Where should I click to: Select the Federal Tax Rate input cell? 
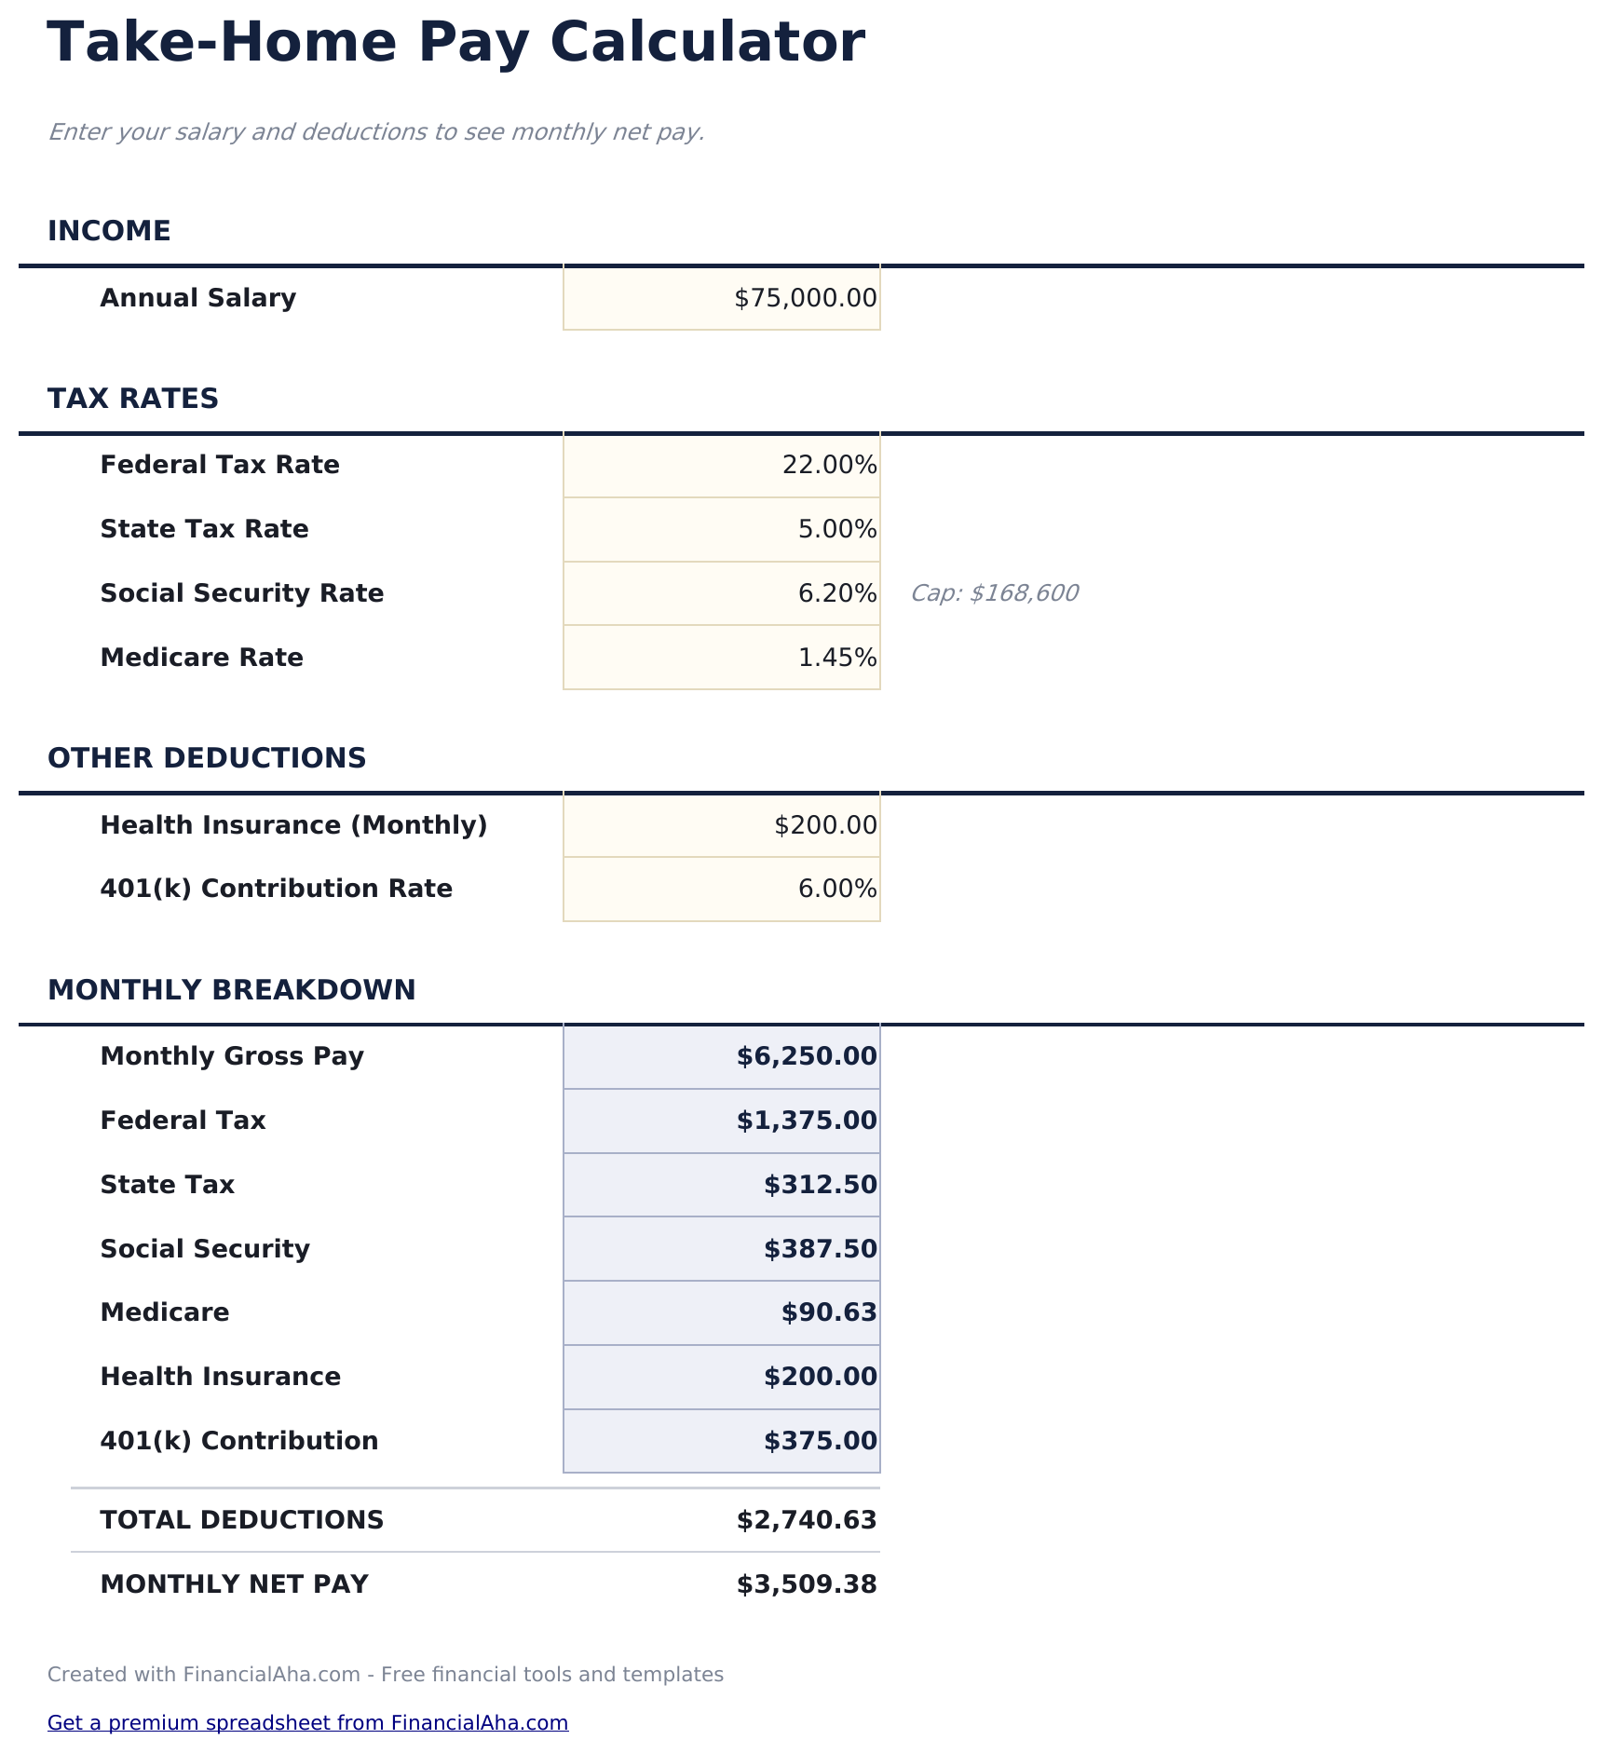(722, 465)
